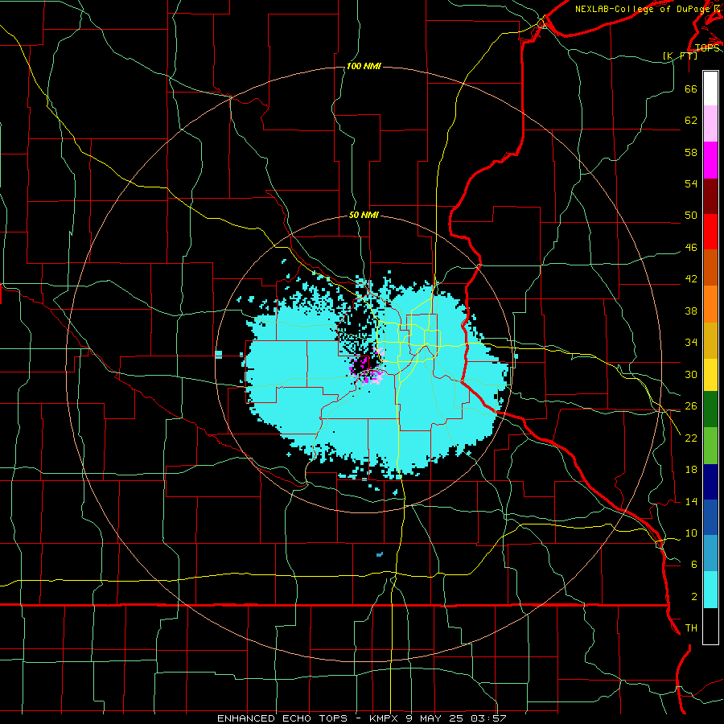The height and width of the screenshot is (724, 724).
Task: Click the legend value 66
Action: coord(691,88)
